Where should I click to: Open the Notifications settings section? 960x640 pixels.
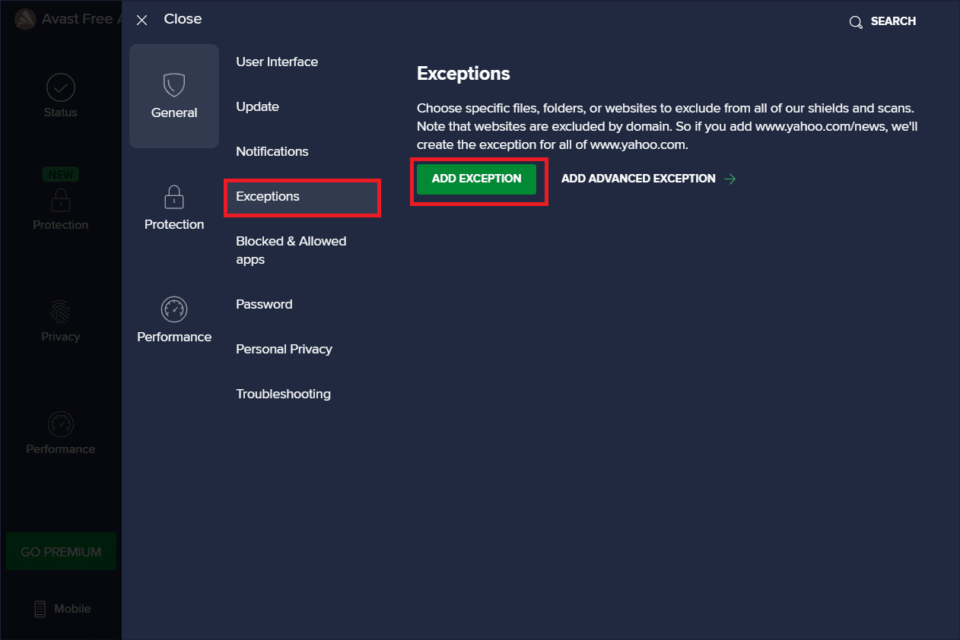(272, 151)
